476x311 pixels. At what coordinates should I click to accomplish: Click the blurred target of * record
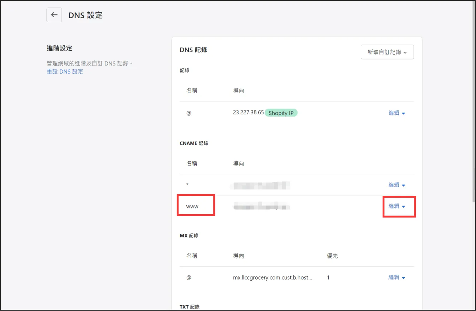(x=261, y=185)
